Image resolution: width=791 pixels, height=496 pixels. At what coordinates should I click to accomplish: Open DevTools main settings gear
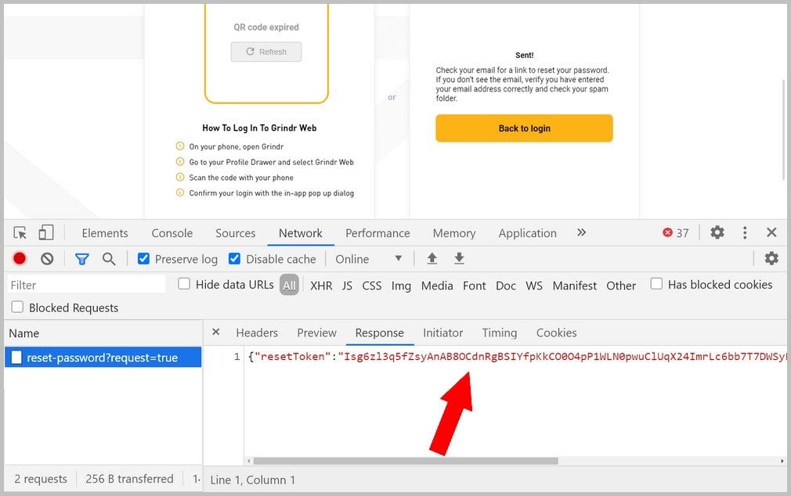coord(717,232)
